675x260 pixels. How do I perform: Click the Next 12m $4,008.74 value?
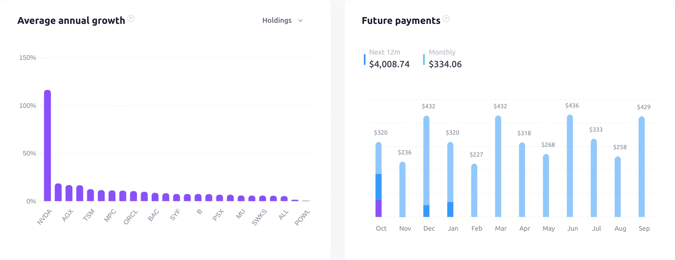coord(389,64)
